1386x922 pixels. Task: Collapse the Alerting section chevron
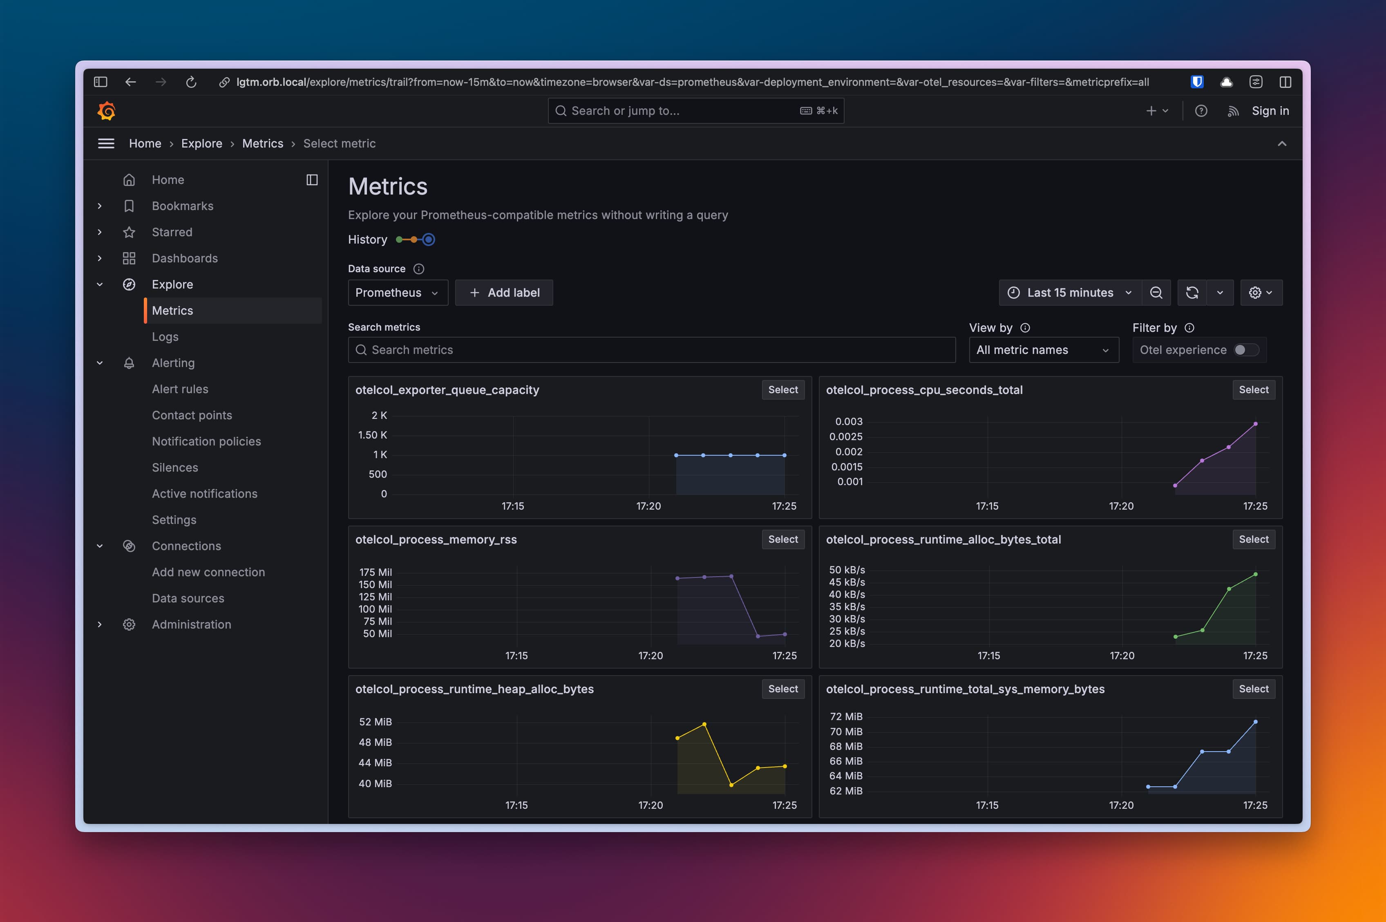click(x=100, y=363)
